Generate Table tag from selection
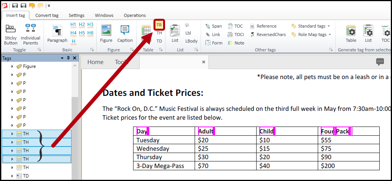The image size is (392, 181). pos(351,34)
